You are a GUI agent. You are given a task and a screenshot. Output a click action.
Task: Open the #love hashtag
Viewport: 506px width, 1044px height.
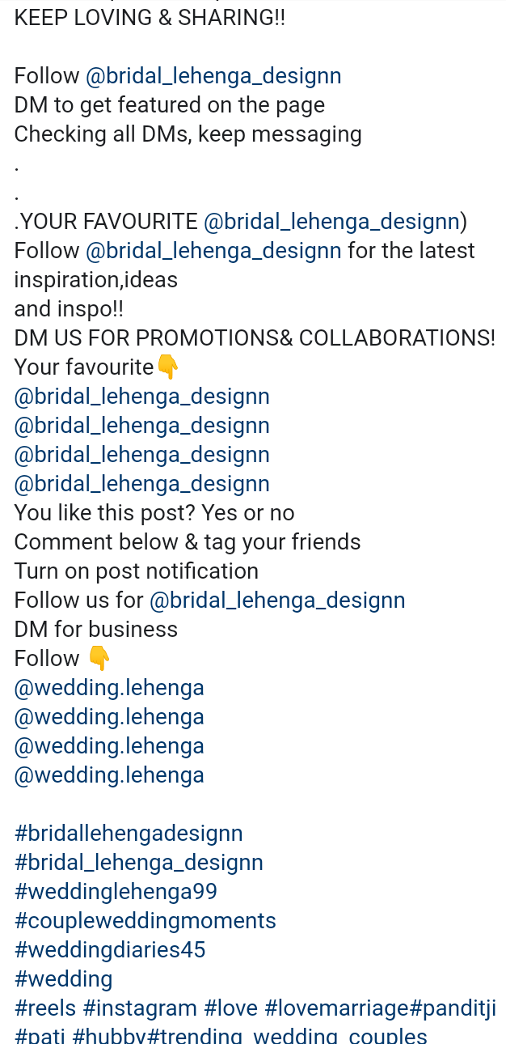coord(231,1008)
